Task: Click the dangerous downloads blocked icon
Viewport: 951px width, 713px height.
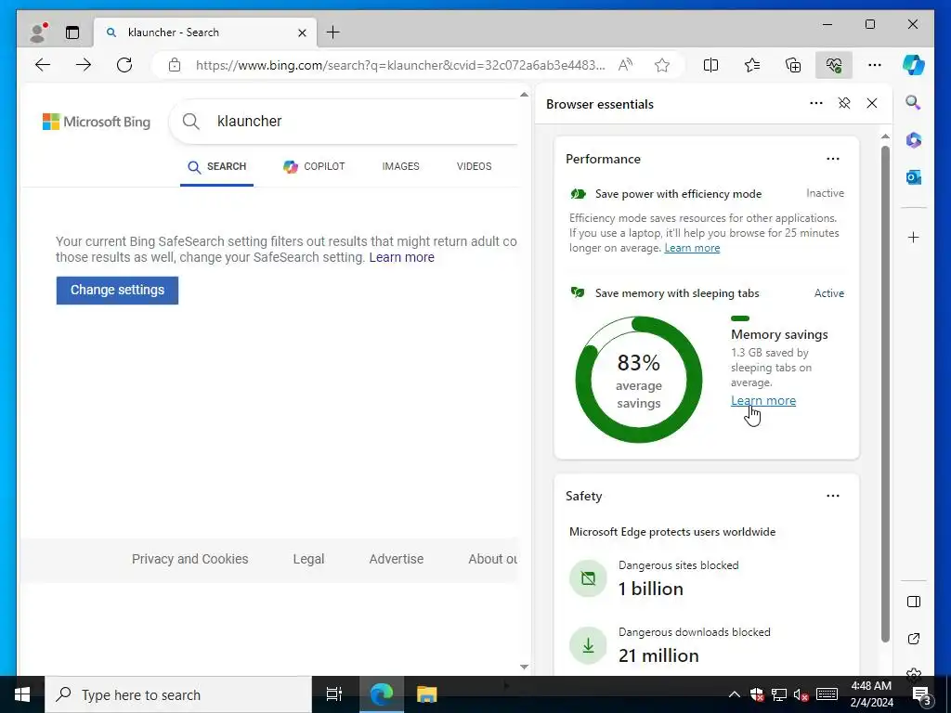Action: click(588, 645)
